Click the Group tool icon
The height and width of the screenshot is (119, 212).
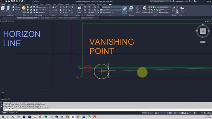click(173, 8)
